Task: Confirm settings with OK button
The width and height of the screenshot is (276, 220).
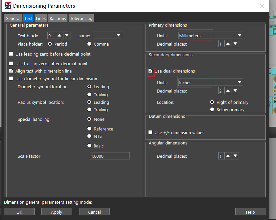Action: (x=19, y=212)
